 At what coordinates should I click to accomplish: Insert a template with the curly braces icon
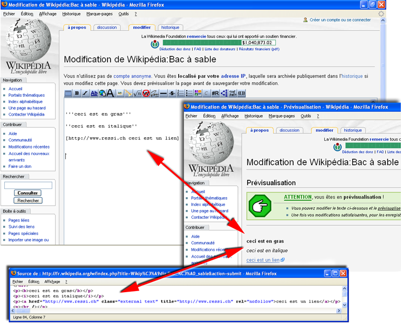(241, 93)
